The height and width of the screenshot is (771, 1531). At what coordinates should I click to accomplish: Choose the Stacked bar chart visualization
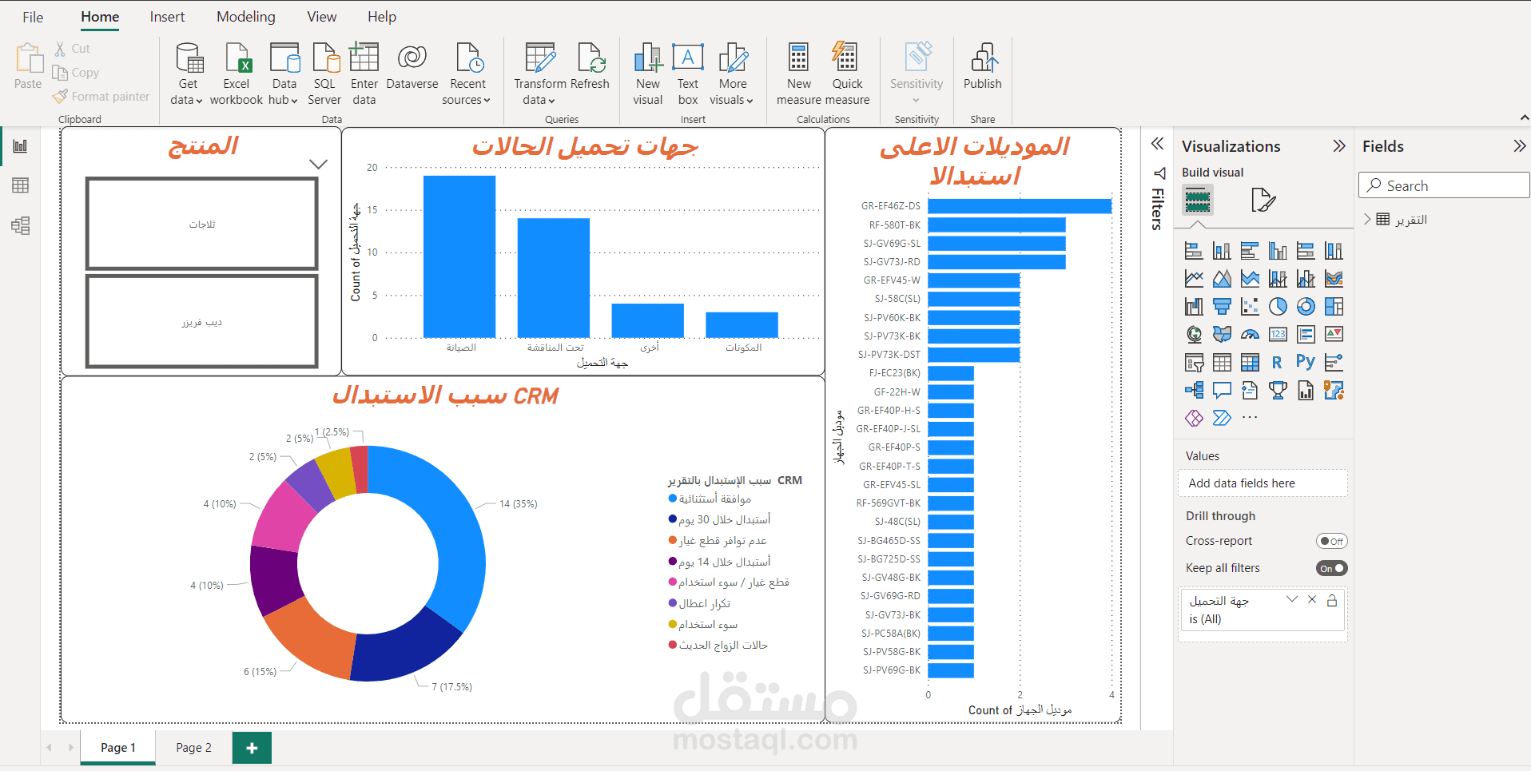[1194, 251]
